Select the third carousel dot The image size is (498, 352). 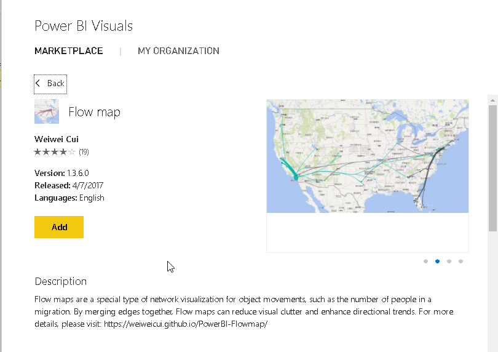point(449,261)
